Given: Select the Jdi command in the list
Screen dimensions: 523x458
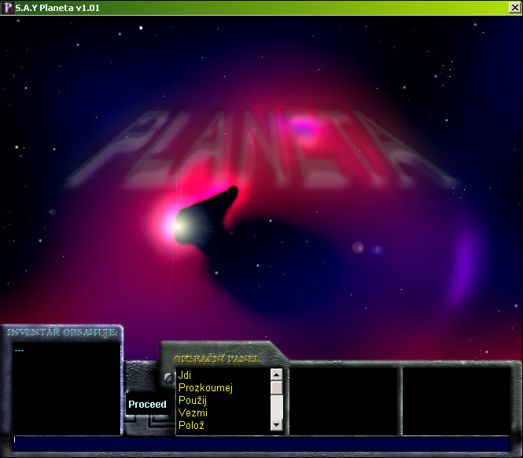Looking at the screenshot, I should pyautogui.click(x=185, y=375).
